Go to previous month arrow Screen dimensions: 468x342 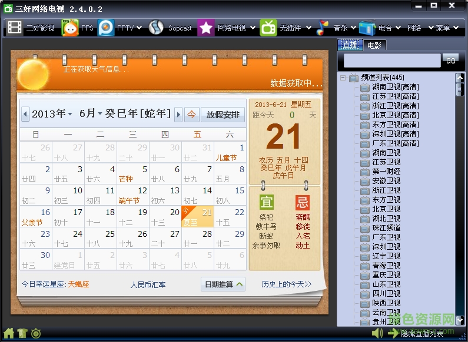pyautogui.click(x=25, y=114)
